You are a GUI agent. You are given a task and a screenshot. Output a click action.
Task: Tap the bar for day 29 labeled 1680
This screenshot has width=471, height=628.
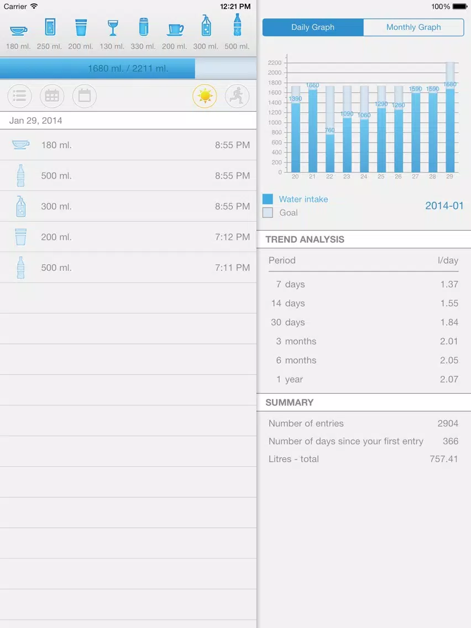coord(450,130)
